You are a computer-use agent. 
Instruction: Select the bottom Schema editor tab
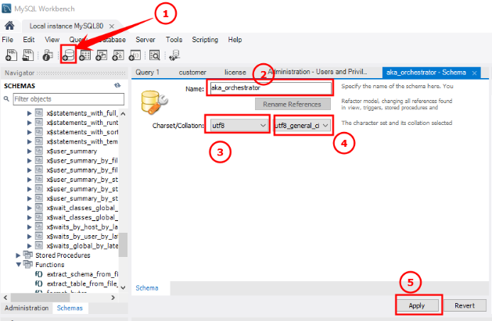[x=147, y=288]
